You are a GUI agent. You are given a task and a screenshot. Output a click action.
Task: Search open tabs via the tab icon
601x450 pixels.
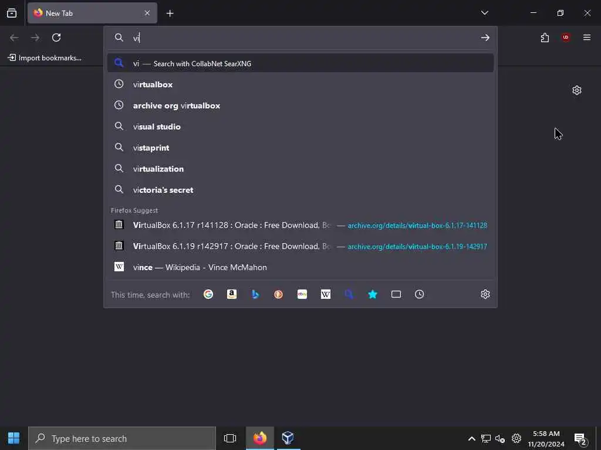click(396, 294)
